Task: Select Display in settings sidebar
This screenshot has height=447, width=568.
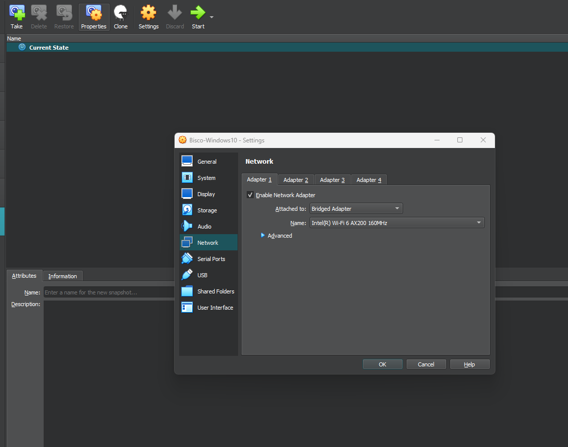Action: (x=206, y=194)
